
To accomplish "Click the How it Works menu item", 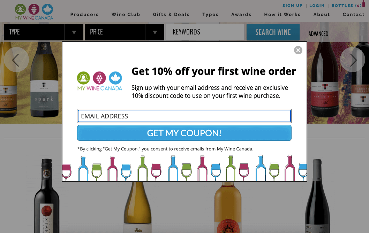I will (282, 15).
